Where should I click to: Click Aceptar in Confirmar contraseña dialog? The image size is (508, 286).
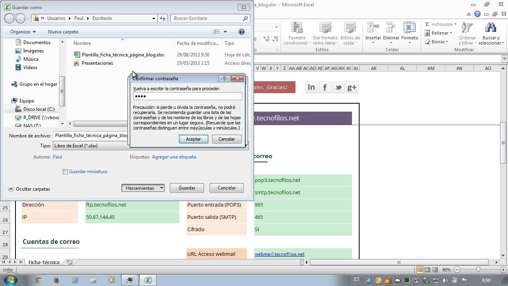point(193,139)
